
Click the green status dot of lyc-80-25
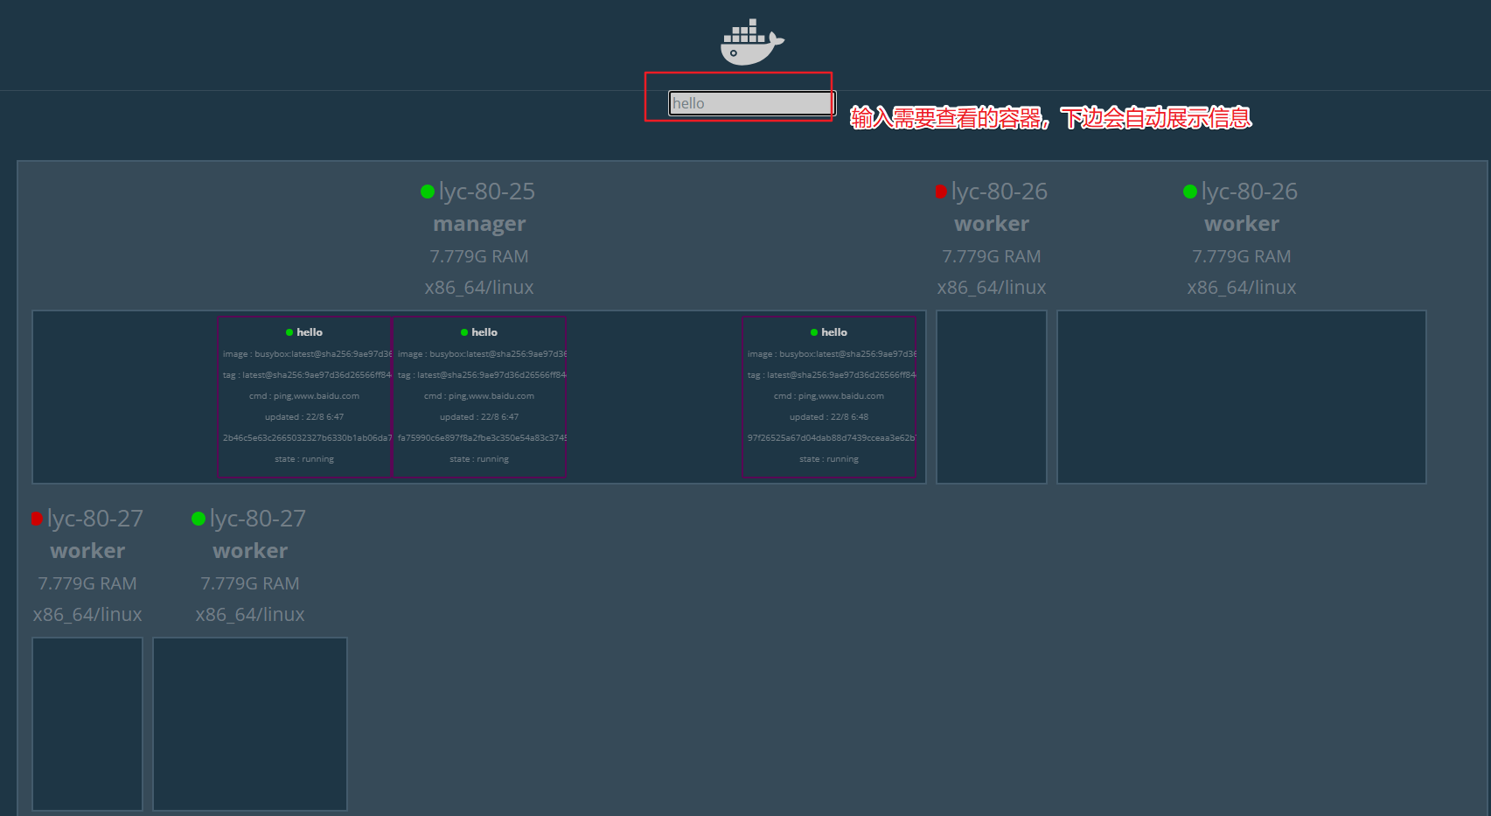click(428, 192)
